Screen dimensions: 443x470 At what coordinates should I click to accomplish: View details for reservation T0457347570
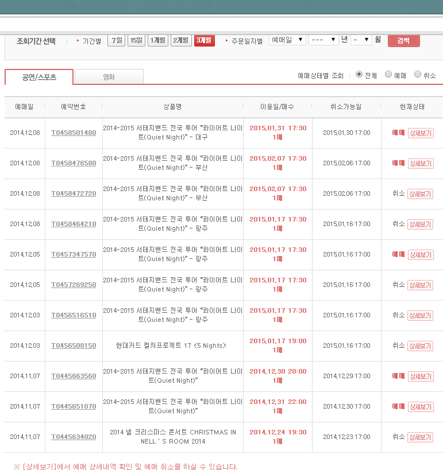[x=420, y=255]
